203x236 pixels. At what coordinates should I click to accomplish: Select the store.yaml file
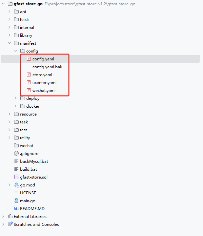42,75
